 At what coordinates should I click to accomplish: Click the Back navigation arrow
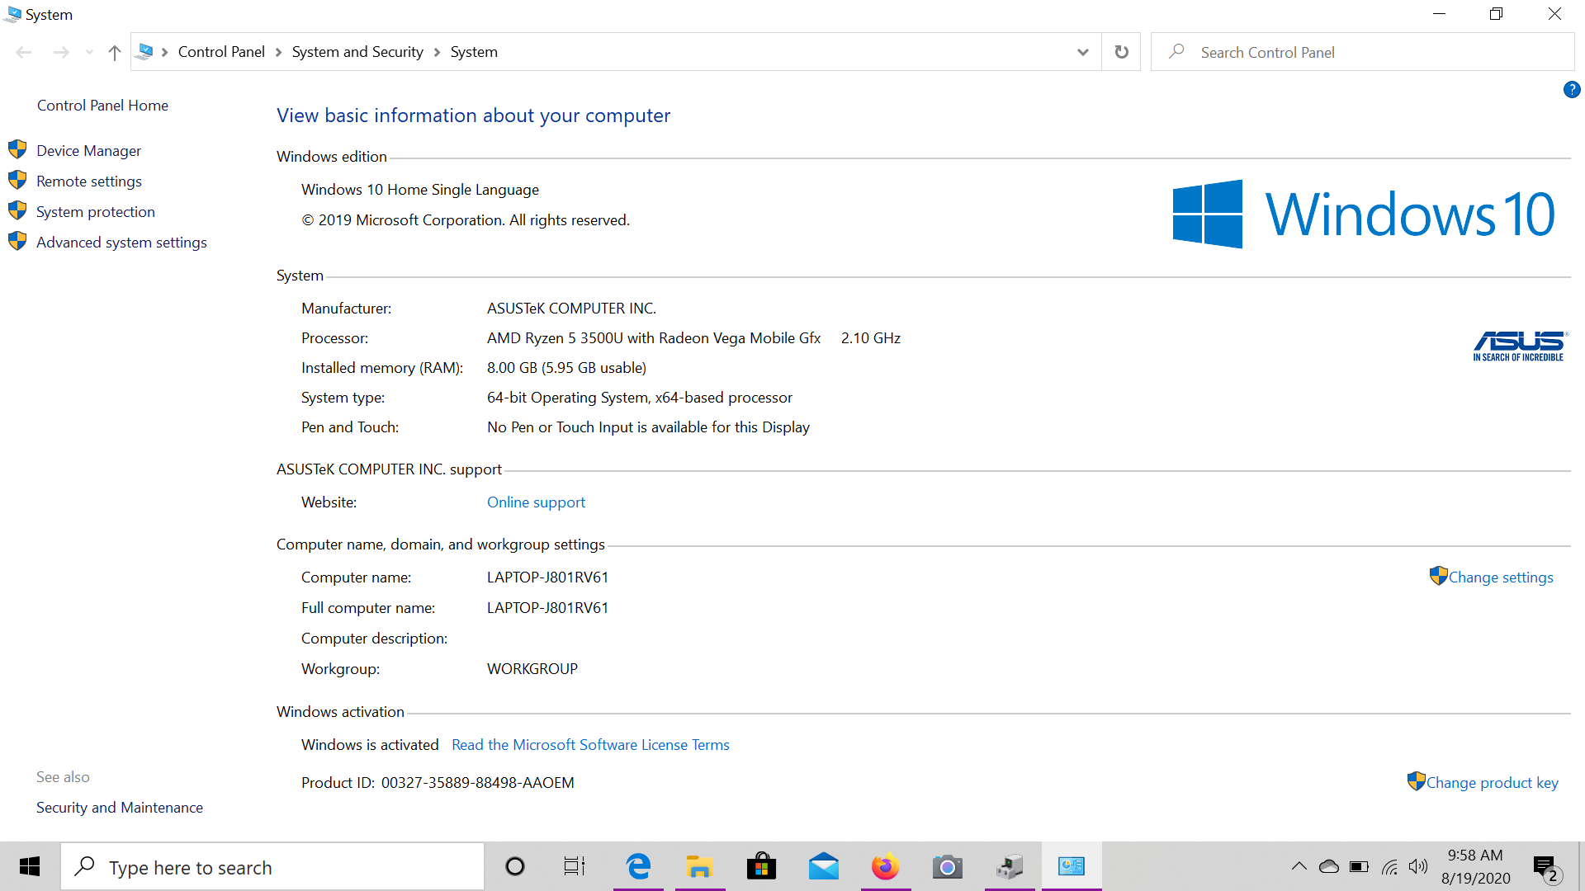pyautogui.click(x=24, y=52)
